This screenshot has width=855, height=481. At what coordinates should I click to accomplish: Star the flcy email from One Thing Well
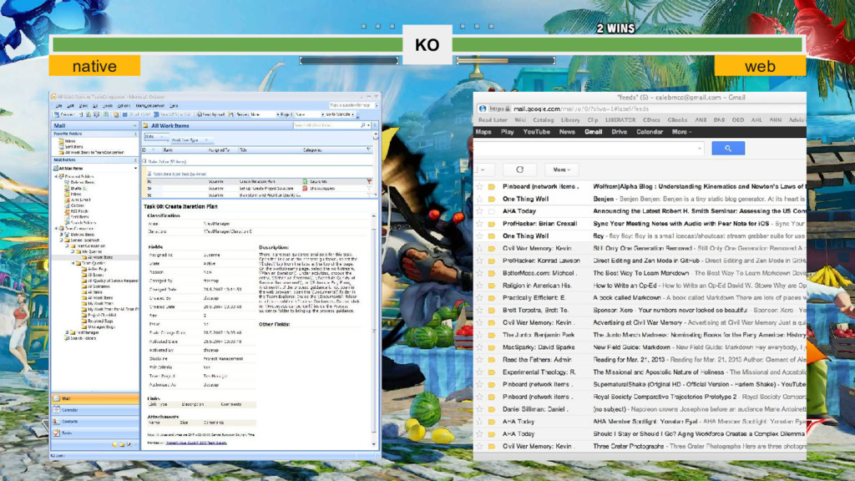(x=480, y=236)
